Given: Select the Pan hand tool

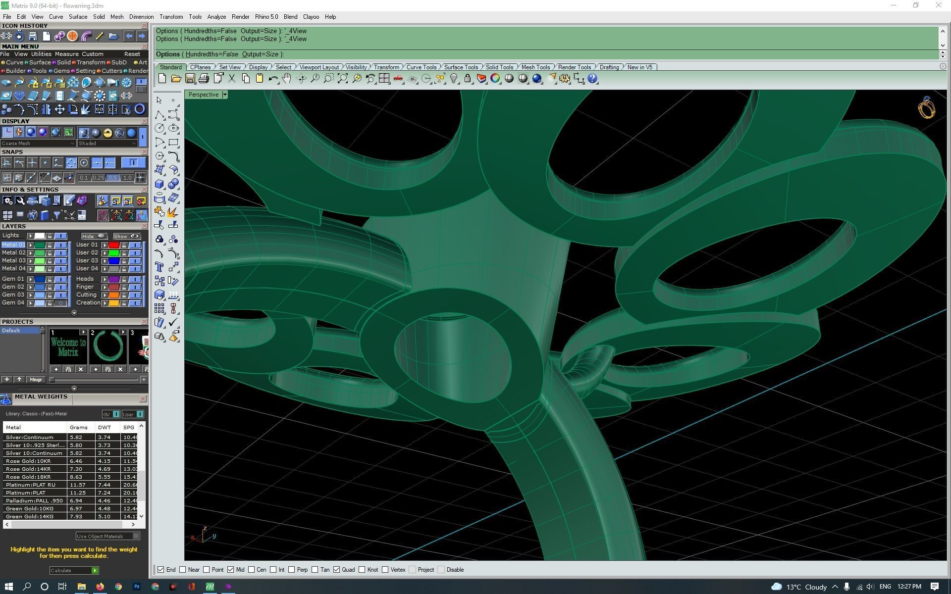Looking at the screenshot, I should point(287,79).
